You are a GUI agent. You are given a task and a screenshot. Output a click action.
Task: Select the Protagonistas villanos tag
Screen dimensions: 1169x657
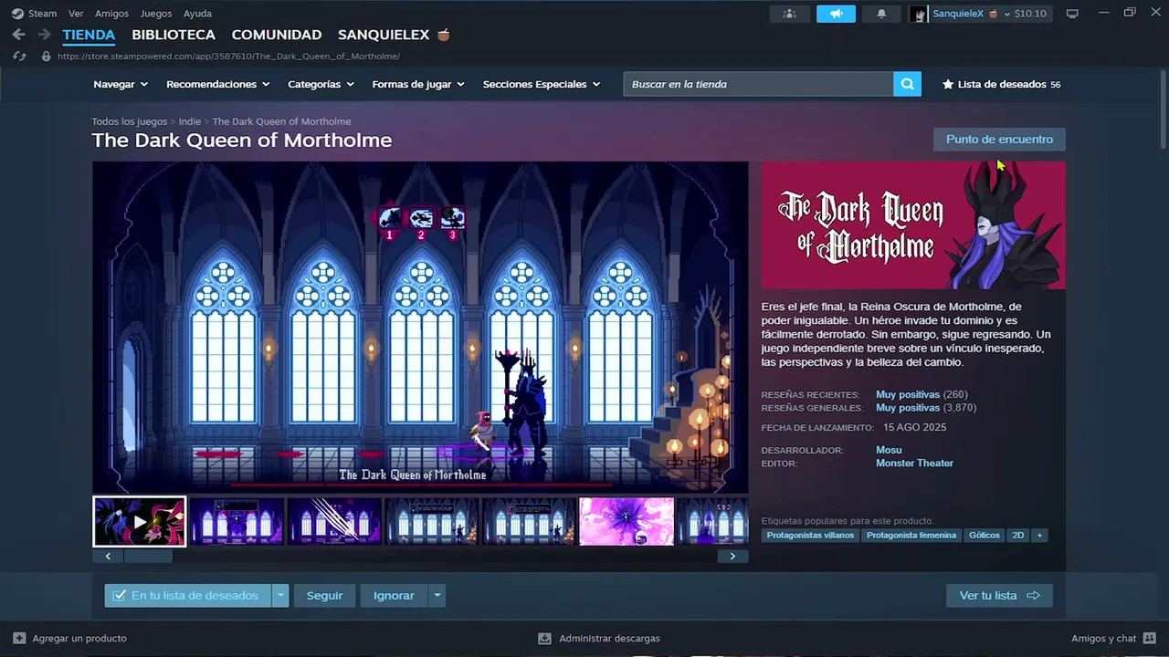click(x=810, y=536)
